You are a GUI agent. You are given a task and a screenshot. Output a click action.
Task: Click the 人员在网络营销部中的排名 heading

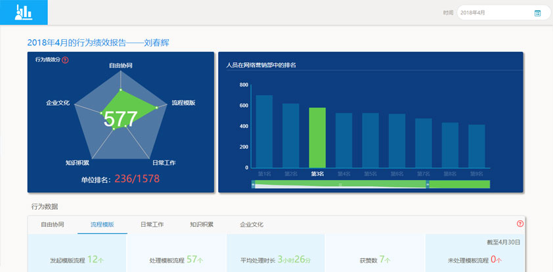pos(261,65)
